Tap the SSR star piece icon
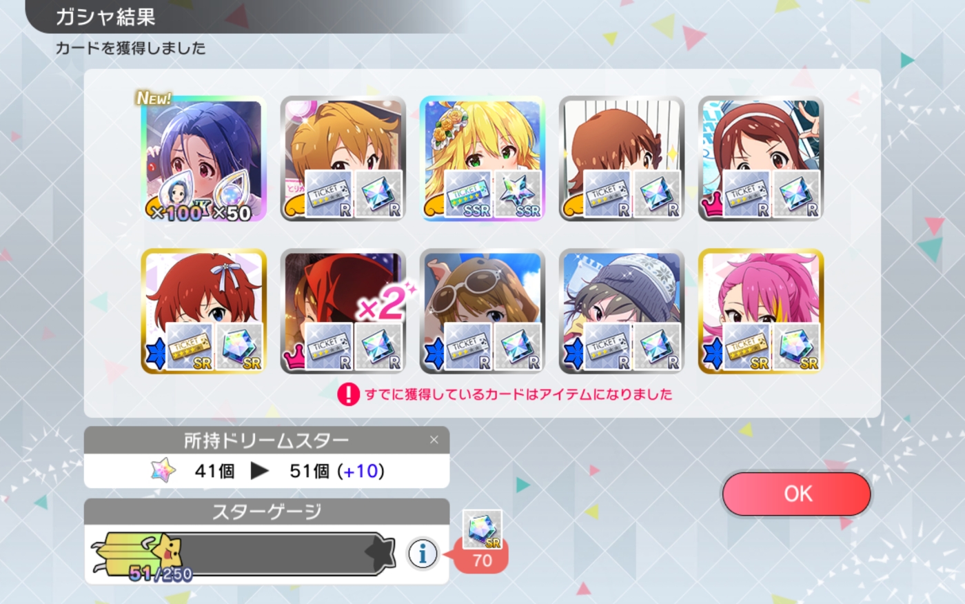The width and height of the screenshot is (965, 604). [518, 194]
